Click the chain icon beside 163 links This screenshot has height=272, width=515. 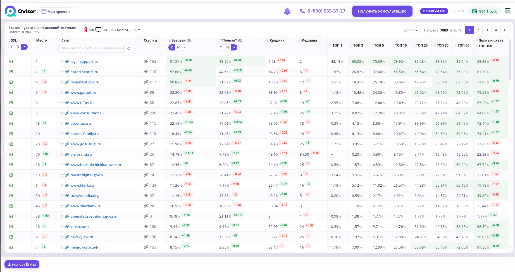146,61
